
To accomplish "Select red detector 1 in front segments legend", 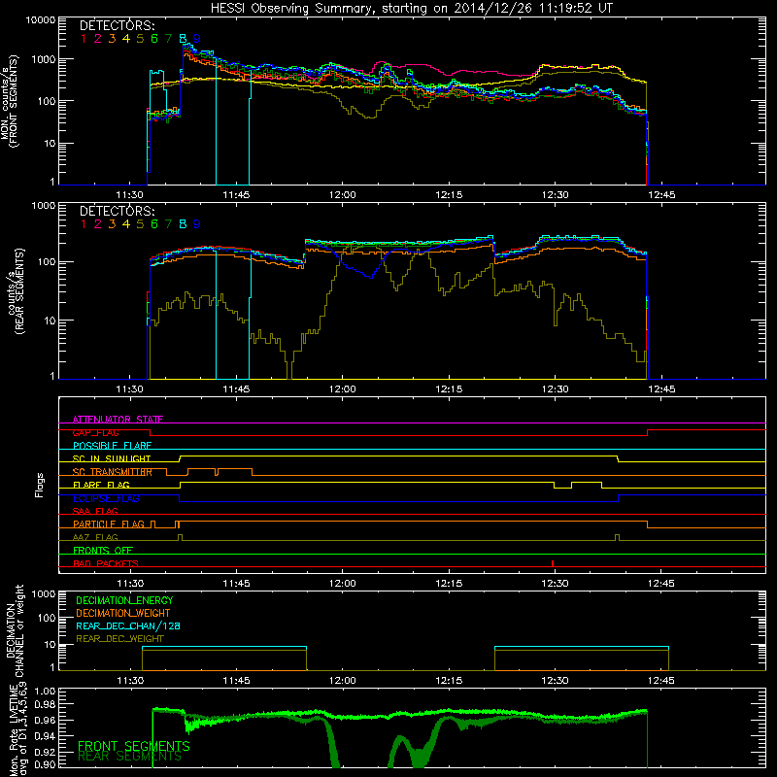I will point(84,39).
